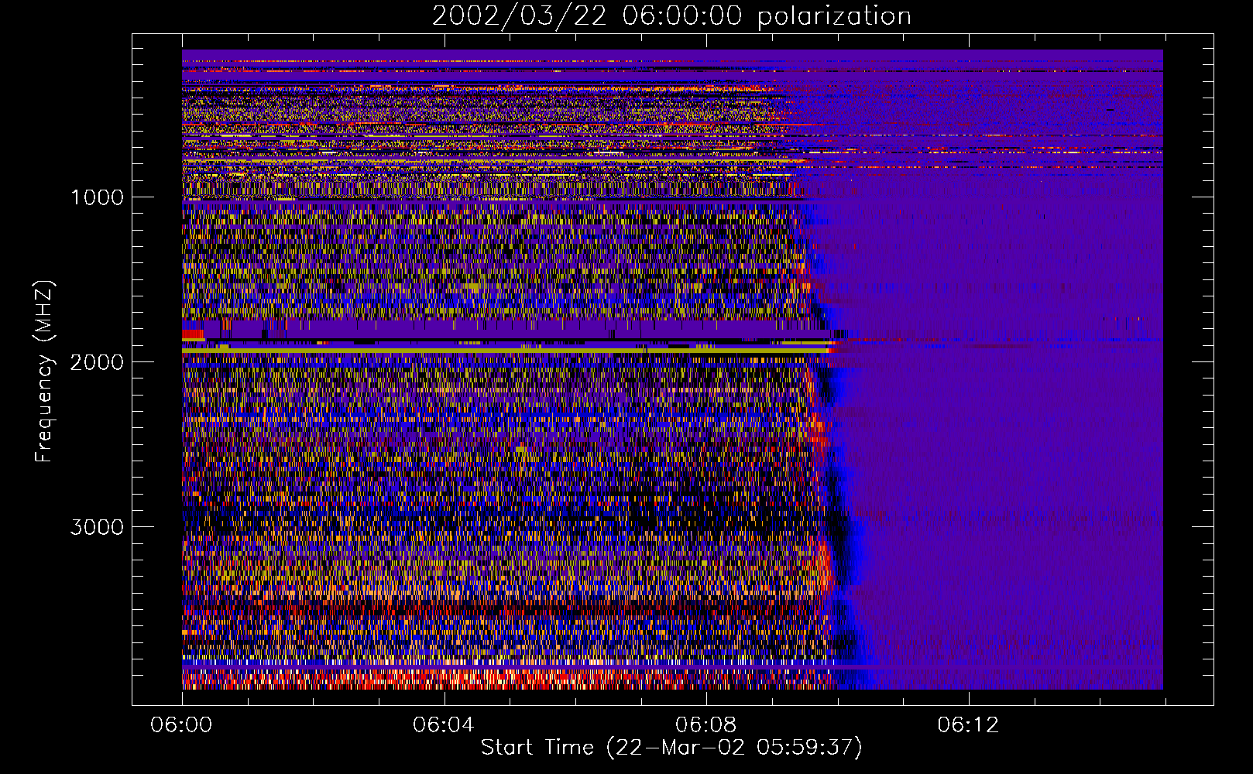The height and width of the screenshot is (774, 1253).
Task: Click the 06:00 time tick label
Action: [181, 725]
